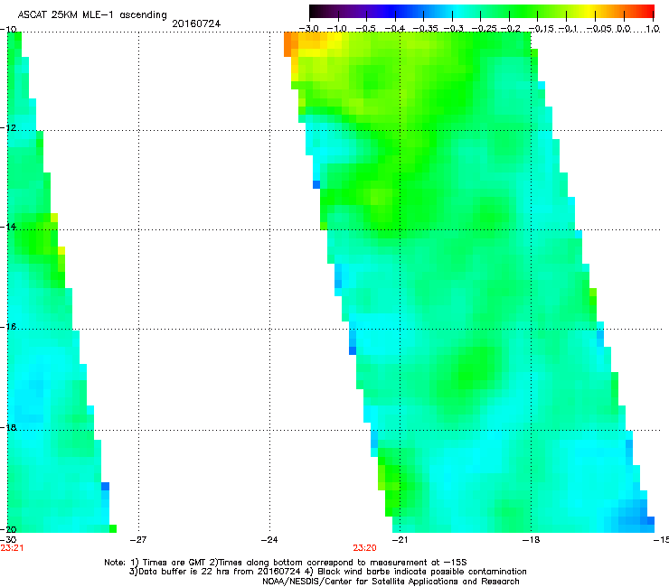Click the color scale label '-0.25'
669x587 pixels.
click(x=485, y=29)
